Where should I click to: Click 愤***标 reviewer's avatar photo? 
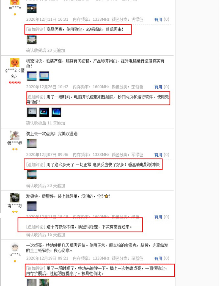click(15, 135)
